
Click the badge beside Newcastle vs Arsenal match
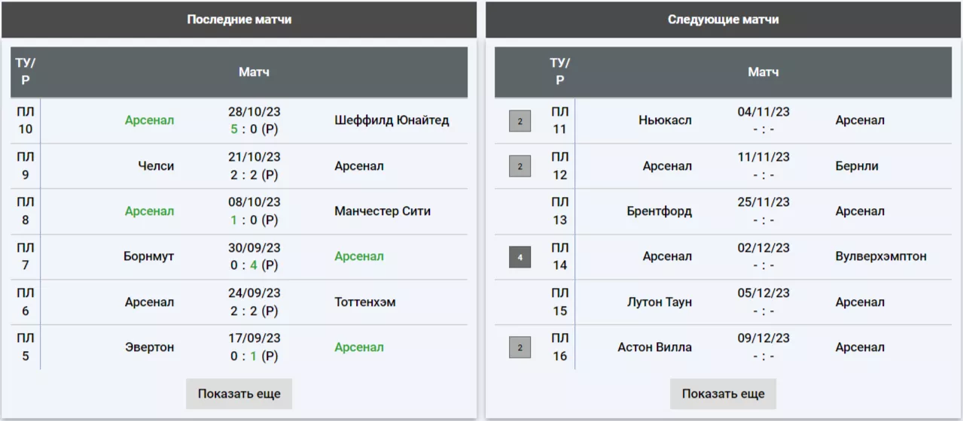pos(520,120)
